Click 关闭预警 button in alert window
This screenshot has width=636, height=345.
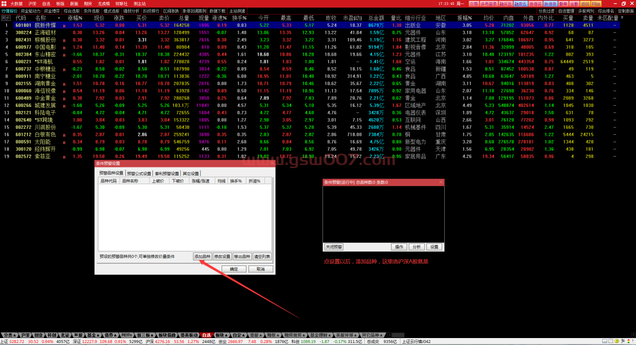(x=334, y=247)
